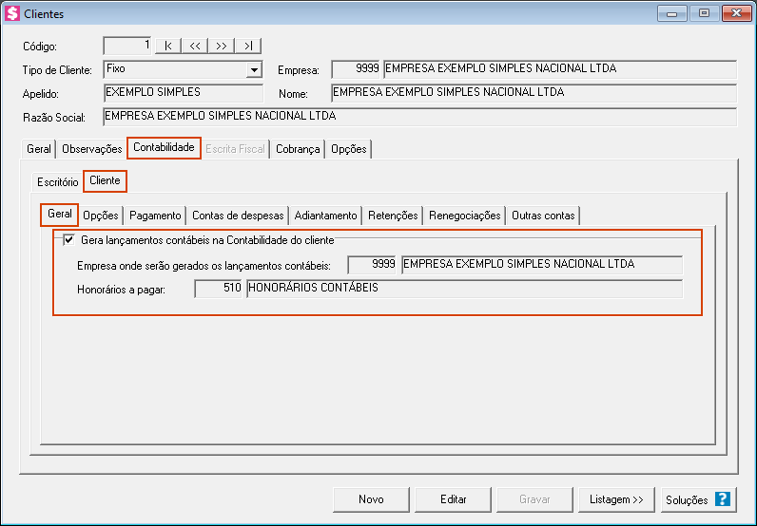Go to the previous client record
Screen dimensions: 757x526
pyautogui.click(x=194, y=46)
